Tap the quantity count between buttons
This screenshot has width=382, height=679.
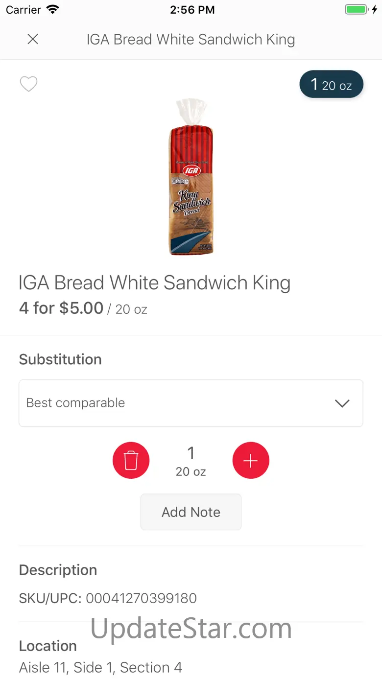click(x=191, y=454)
